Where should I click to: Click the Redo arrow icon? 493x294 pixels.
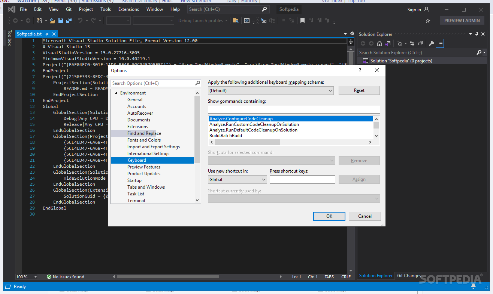(93, 21)
